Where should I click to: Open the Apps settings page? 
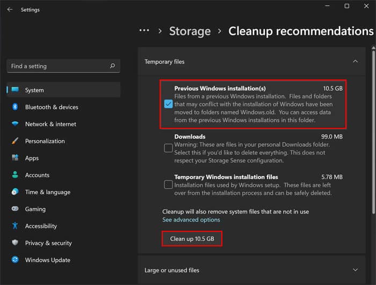click(63, 158)
